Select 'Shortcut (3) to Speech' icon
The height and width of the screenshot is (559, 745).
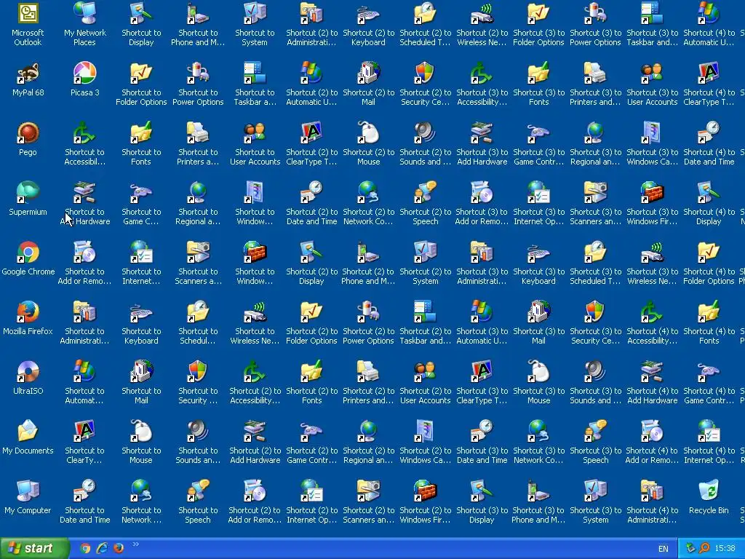coord(595,442)
